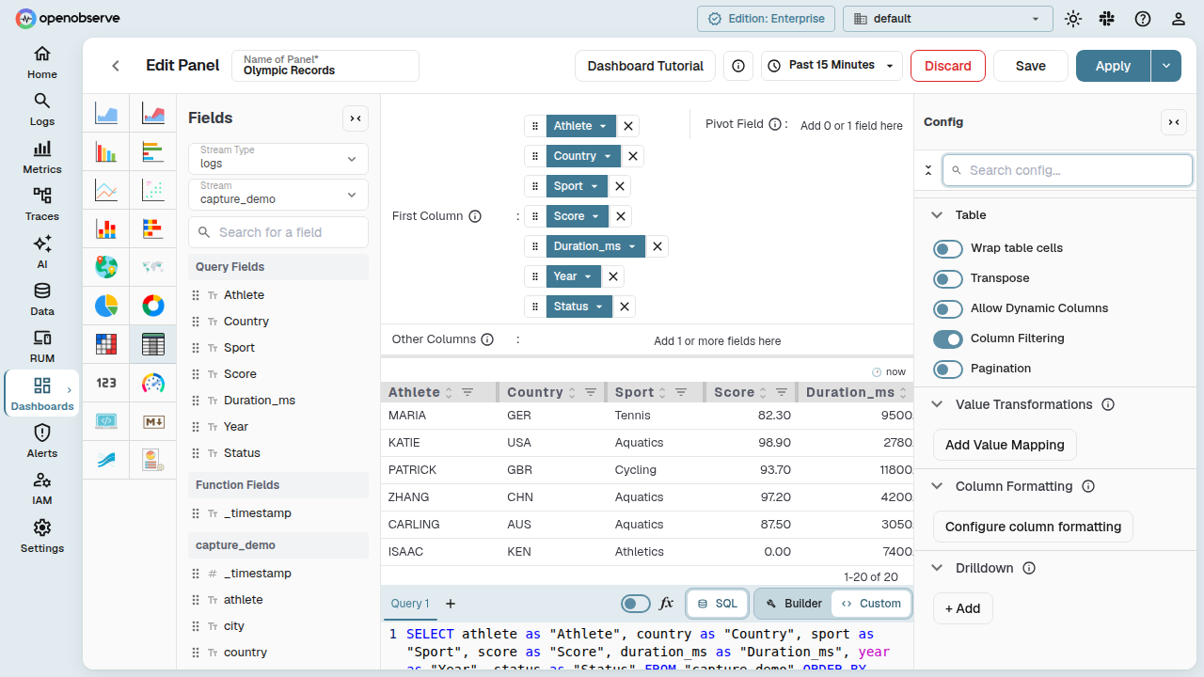The image size is (1204, 677).
Task: Add a new query tab
Action: click(x=451, y=604)
